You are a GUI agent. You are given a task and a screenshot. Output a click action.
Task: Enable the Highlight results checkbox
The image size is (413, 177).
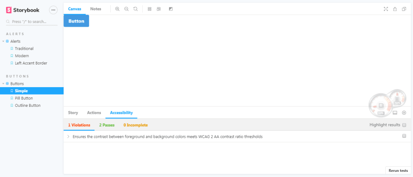tap(404, 125)
